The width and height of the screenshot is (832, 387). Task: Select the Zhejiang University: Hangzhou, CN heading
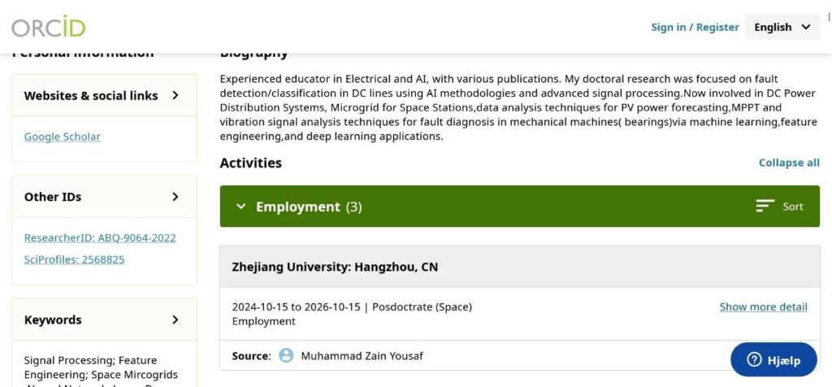[335, 267]
